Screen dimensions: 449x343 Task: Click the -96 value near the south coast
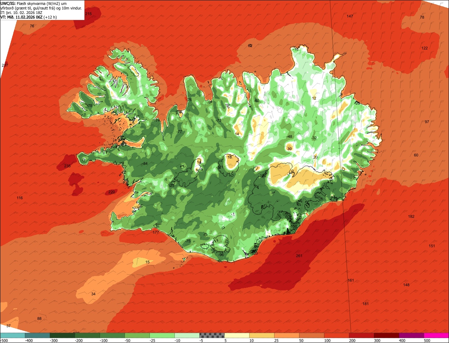coord(221,255)
